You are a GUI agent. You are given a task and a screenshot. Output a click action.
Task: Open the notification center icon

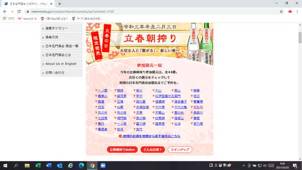(295, 166)
